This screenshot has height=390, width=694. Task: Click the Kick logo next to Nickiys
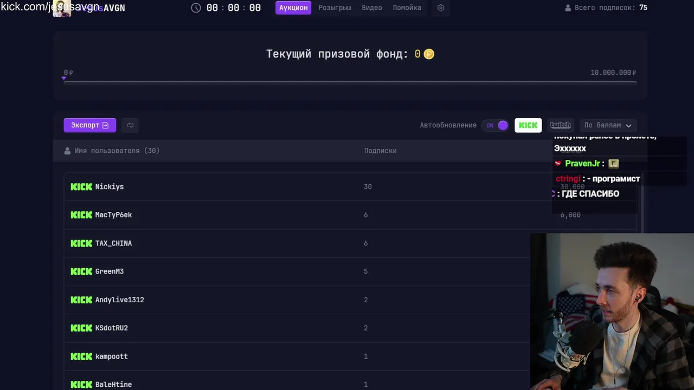point(81,187)
